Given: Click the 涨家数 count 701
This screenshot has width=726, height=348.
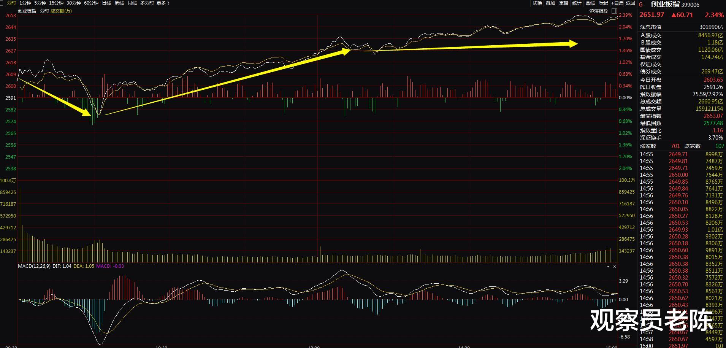Looking at the screenshot, I should 675,146.
